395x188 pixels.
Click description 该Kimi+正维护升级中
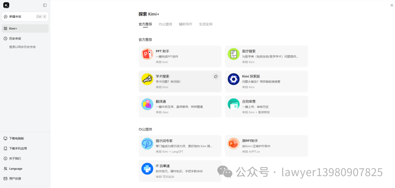click(256, 146)
